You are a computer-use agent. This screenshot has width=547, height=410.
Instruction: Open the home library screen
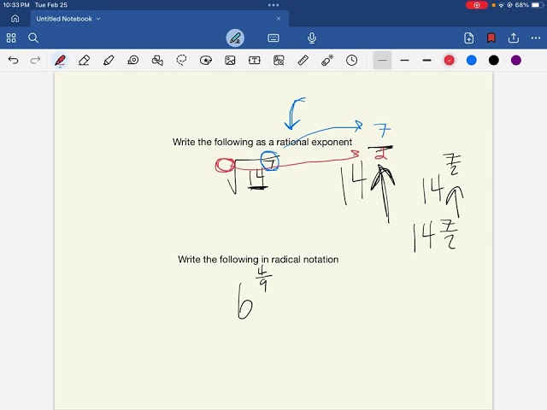click(15, 19)
